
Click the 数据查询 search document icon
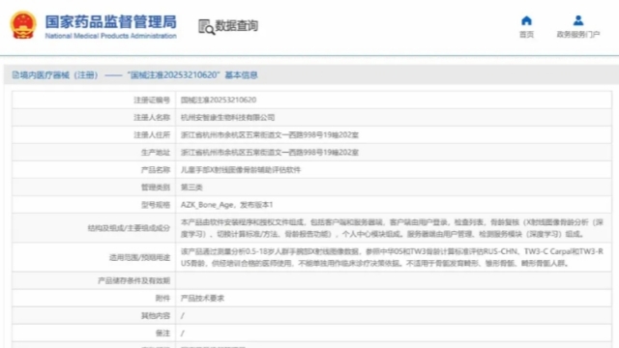206,27
